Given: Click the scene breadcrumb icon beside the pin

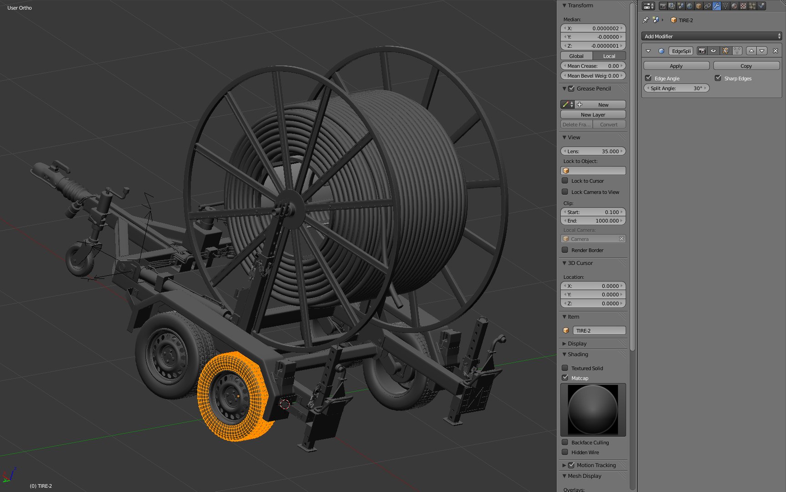Looking at the screenshot, I should pyautogui.click(x=656, y=20).
